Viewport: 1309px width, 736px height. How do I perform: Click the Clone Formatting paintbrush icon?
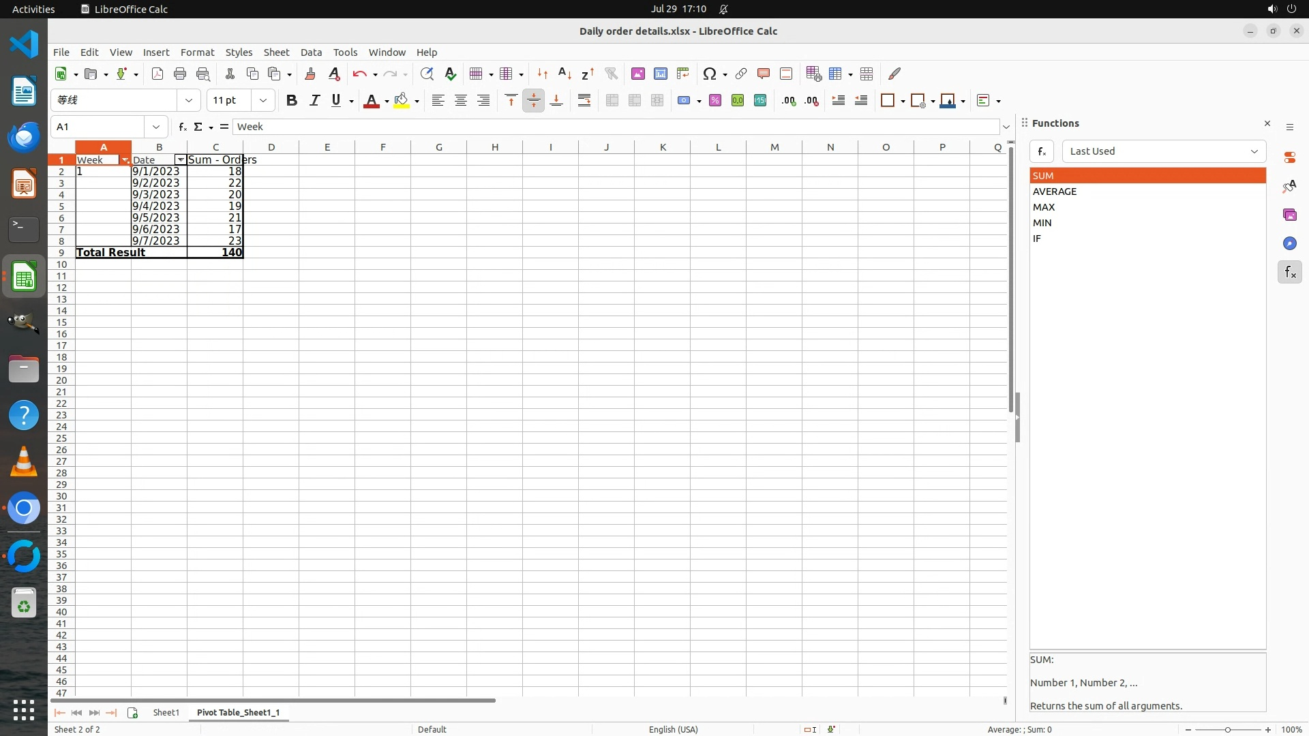coord(310,74)
